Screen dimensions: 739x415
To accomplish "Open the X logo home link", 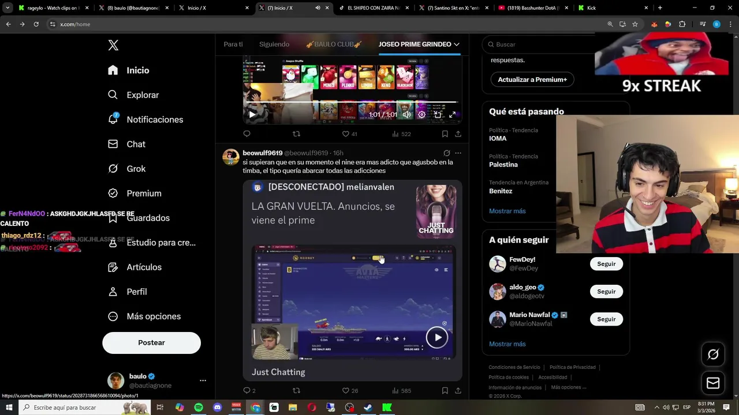I will 113,45.
